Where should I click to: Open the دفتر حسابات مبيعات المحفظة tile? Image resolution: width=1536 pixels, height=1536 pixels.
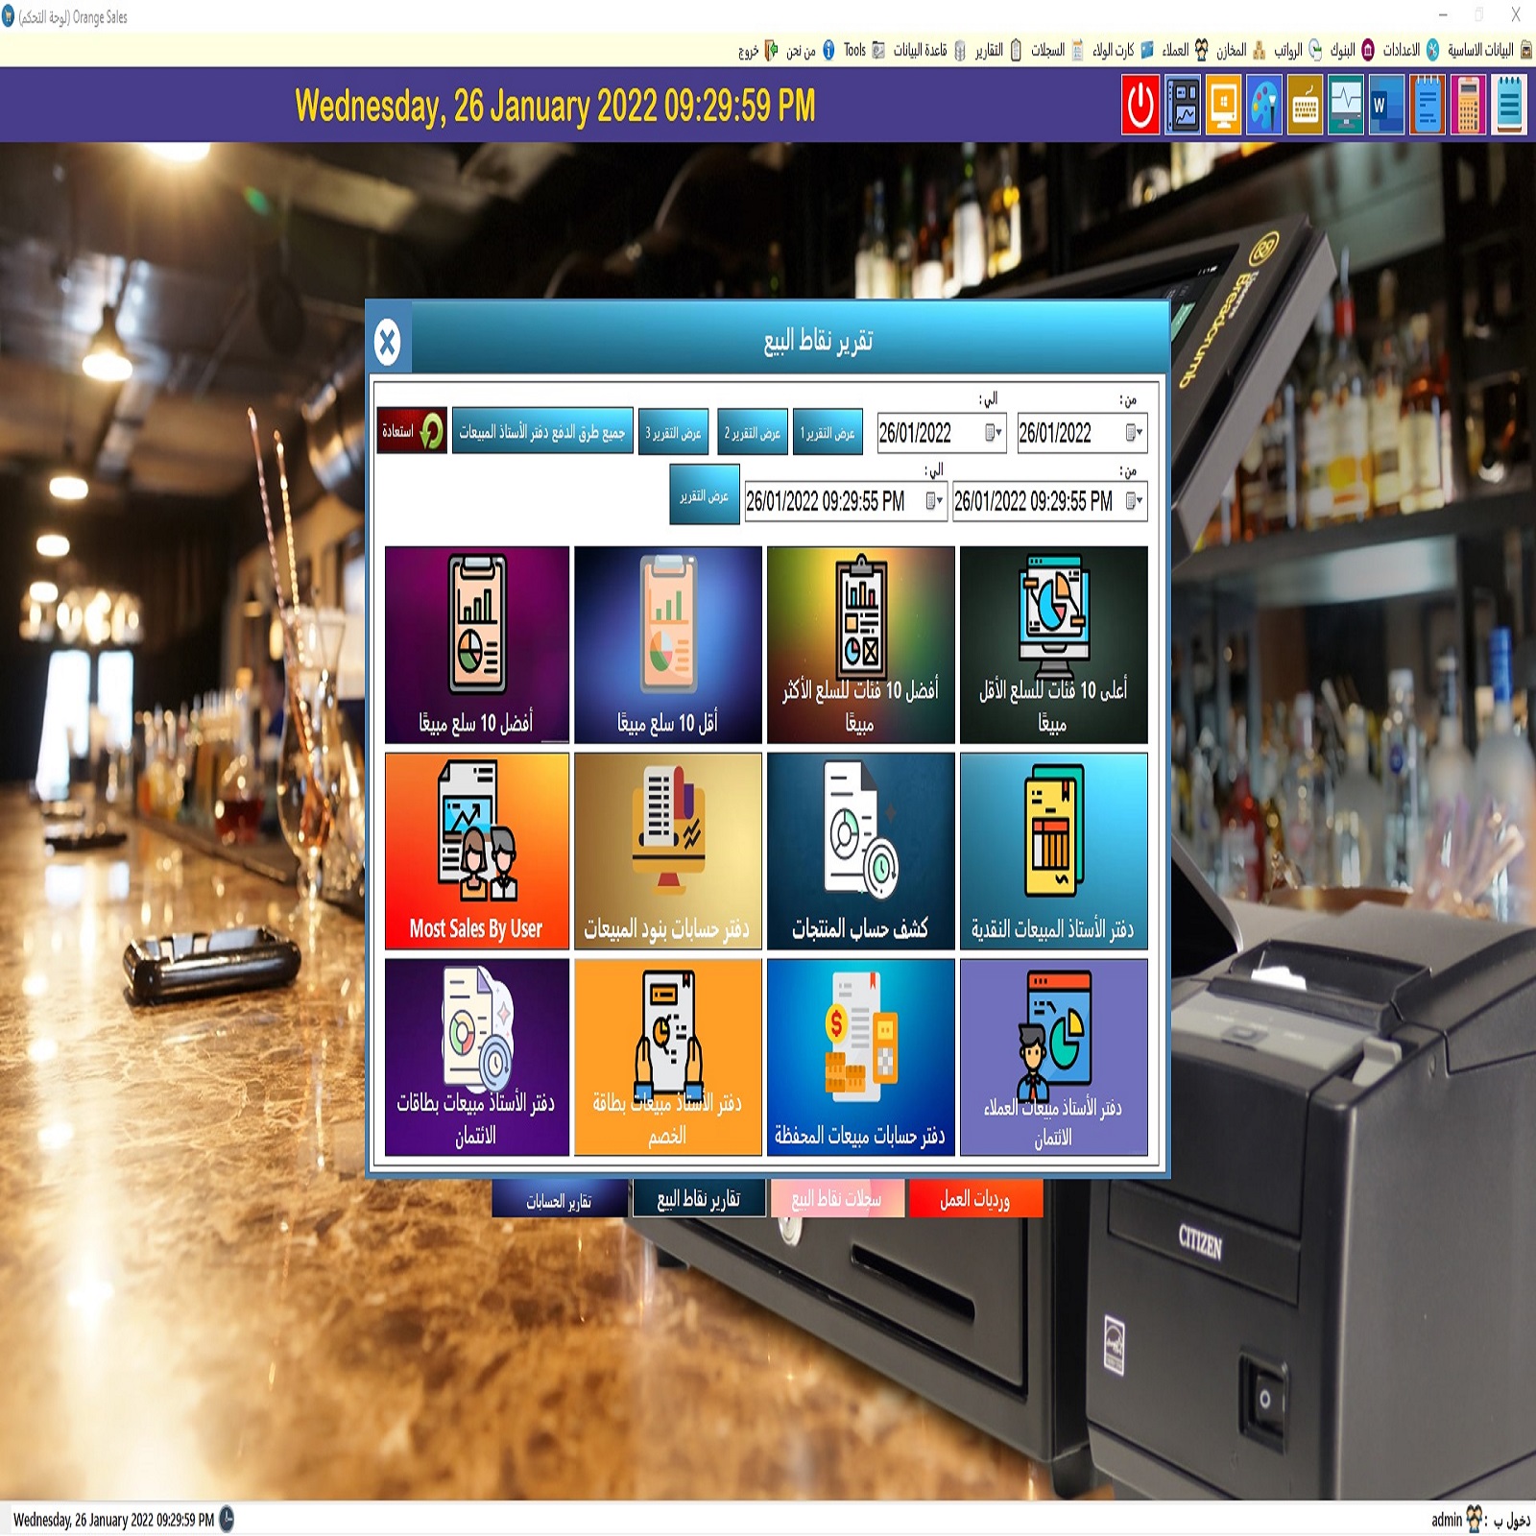click(860, 1057)
